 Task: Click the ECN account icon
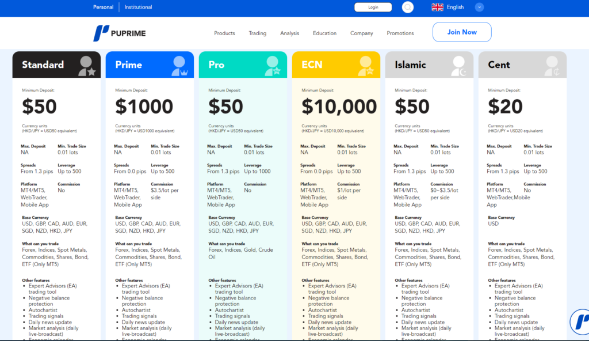[366, 66]
